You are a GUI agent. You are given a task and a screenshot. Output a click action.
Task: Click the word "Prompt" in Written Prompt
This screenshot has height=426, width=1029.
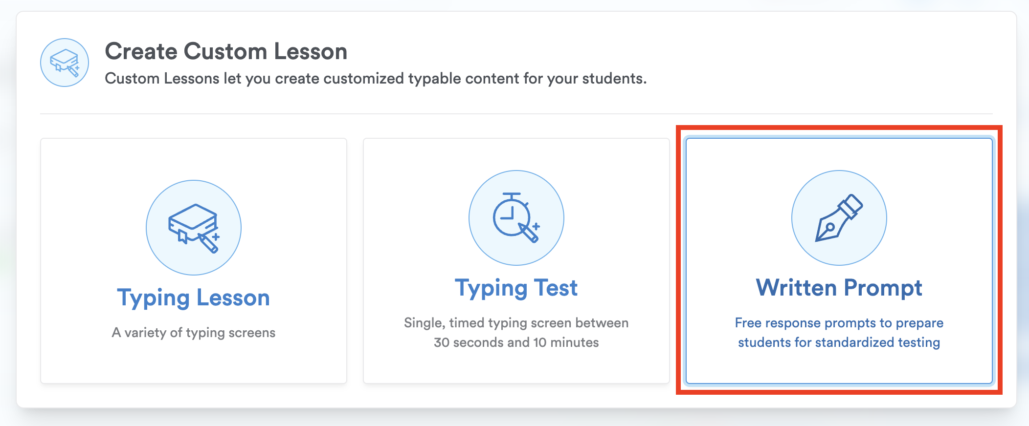[x=883, y=288]
